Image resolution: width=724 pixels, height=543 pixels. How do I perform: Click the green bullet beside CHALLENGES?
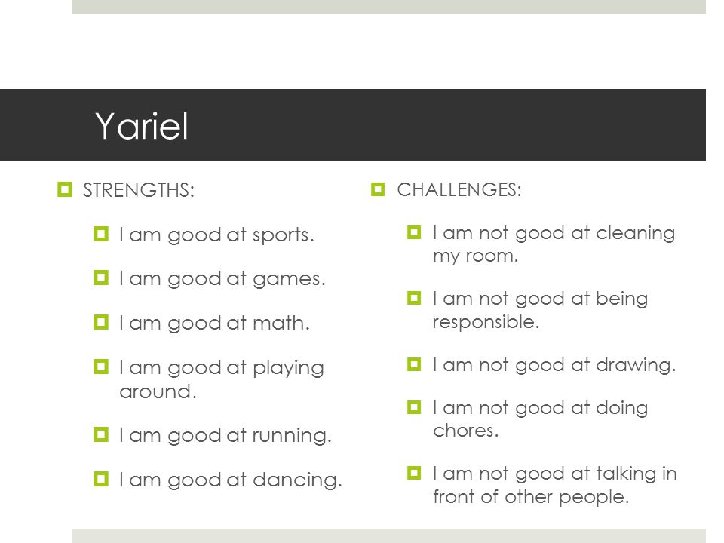pos(378,189)
